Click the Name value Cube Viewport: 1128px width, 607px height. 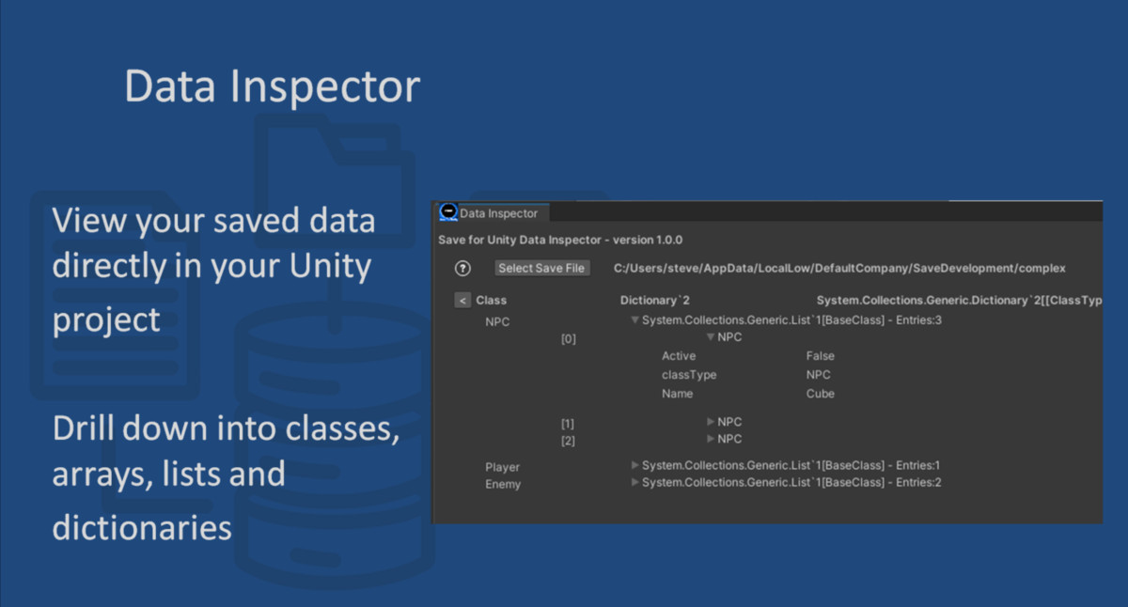[819, 394]
